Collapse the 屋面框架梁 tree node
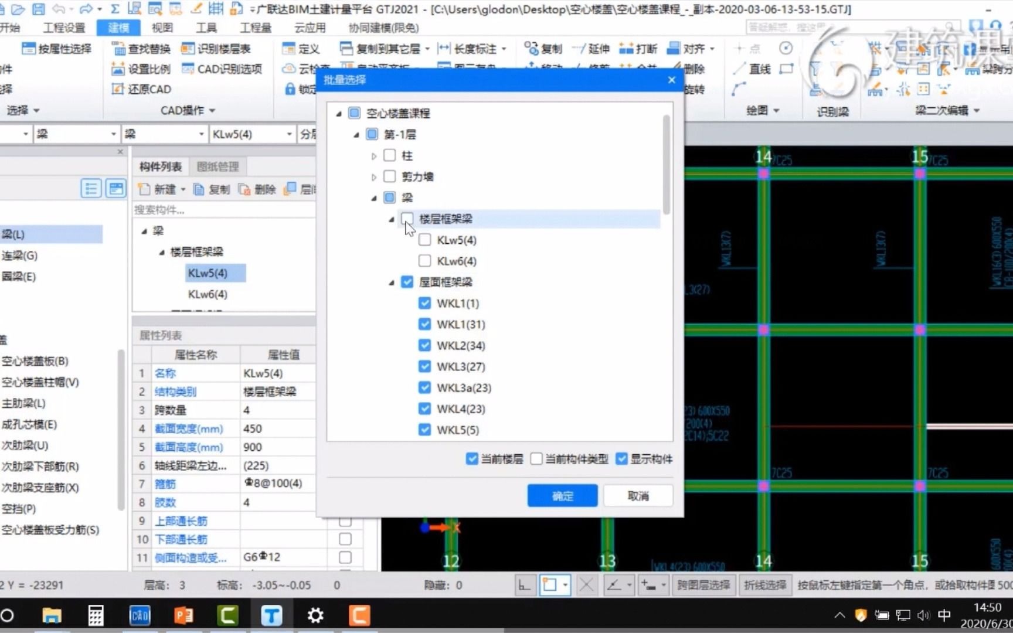Image resolution: width=1013 pixels, height=633 pixels. (x=392, y=283)
